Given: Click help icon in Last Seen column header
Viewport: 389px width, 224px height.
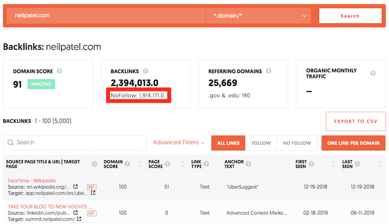Looking at the screenshot, I should [x=357, y=164].
